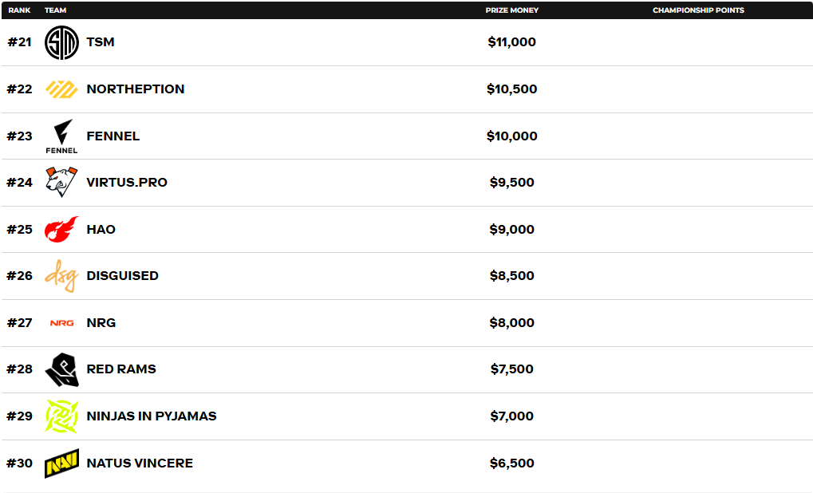This screenshot has height=493, width=813.
Task: Select the Fennel team logo
Action: (x=61, y=136)
